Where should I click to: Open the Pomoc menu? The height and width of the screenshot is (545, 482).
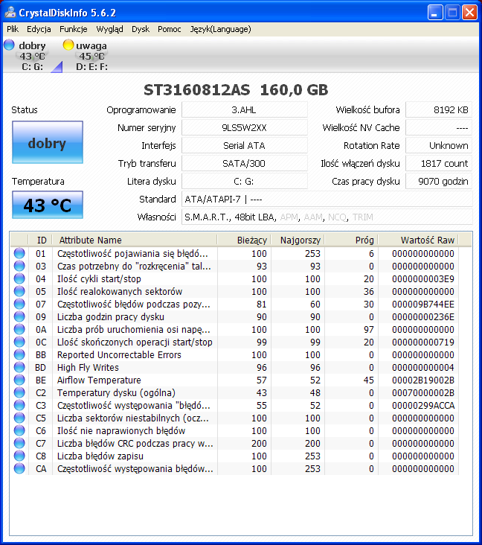click(x=169, y=29)
